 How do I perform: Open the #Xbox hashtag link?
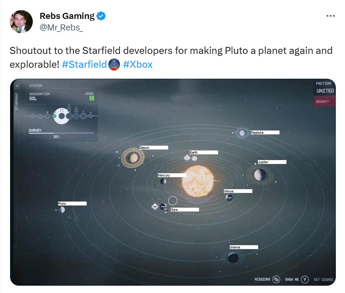point(137,64)
